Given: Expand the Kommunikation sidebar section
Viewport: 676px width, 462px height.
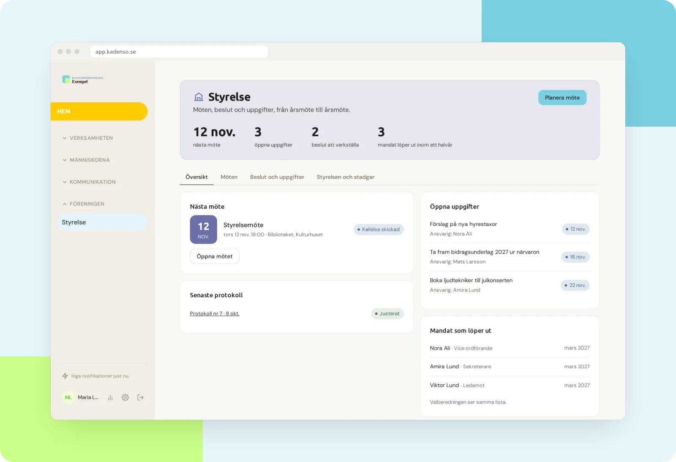Looking at the screenshot, I should pyautogui.click(x=89, y=182).
